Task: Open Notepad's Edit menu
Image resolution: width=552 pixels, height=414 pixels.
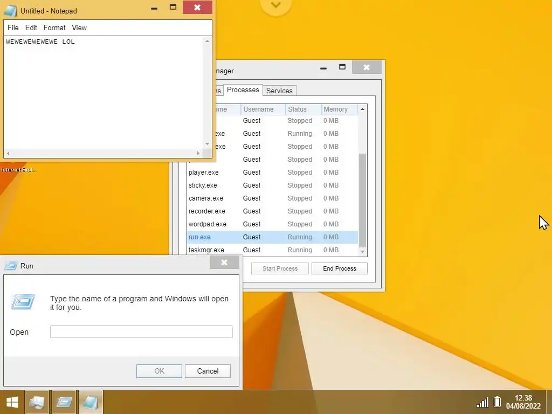Action: point(31,28)
